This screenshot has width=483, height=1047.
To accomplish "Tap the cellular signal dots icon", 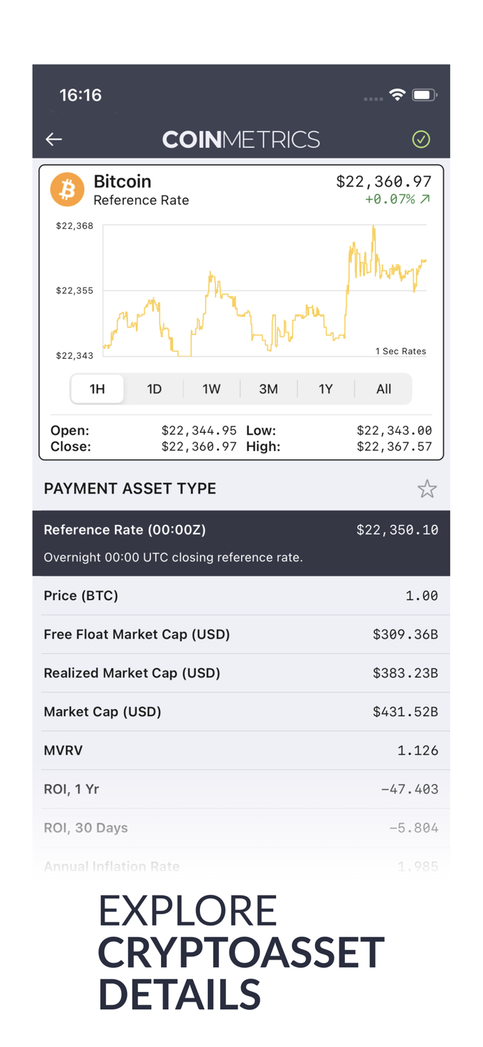I will (373, 98).
